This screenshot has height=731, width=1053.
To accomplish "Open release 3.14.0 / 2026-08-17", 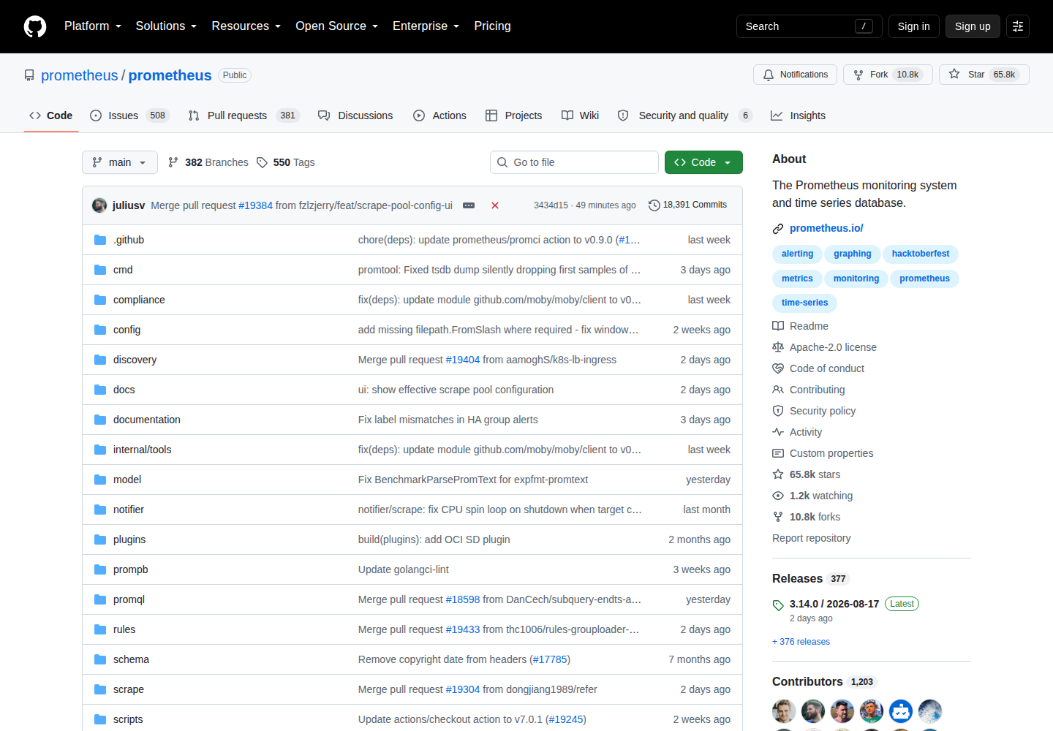I will point(834,604).
